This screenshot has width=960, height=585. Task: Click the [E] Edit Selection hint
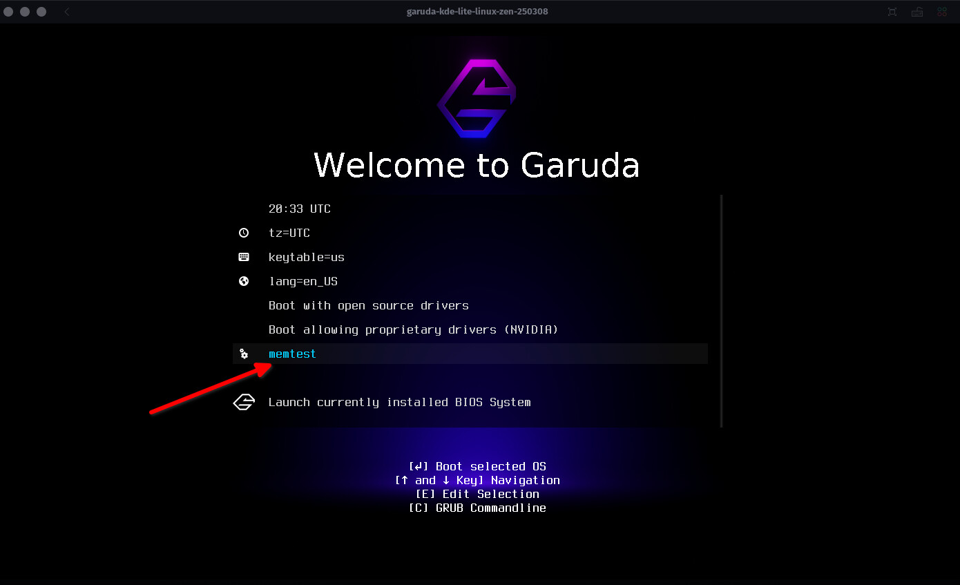(477, 494)
